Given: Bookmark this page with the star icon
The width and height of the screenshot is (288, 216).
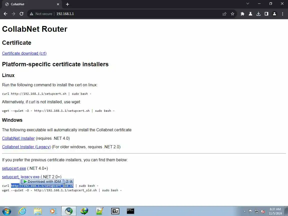Looking at the screenshot, I should 232,14.
